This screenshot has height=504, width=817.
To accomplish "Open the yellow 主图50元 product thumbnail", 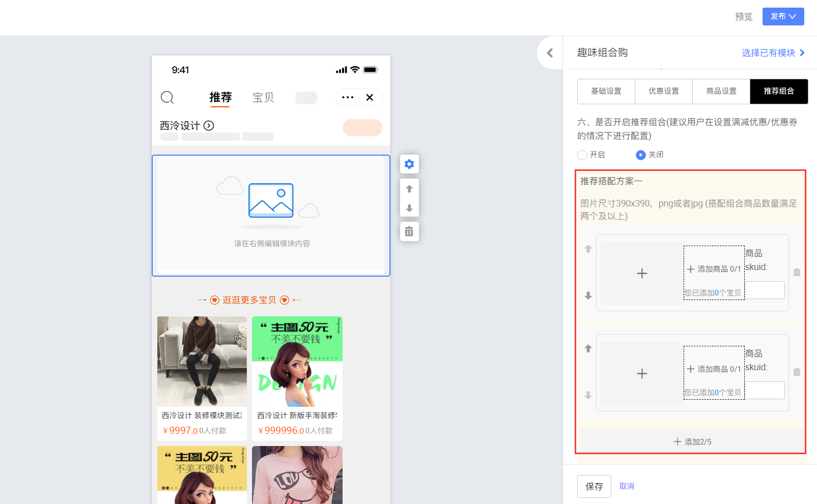I will [202, 475].
